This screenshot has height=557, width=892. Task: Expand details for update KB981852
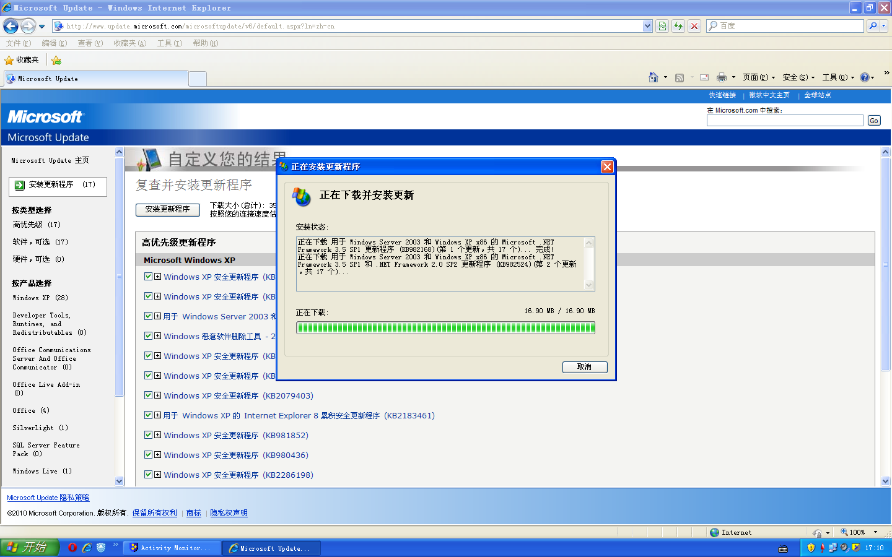tap(158, 435)
